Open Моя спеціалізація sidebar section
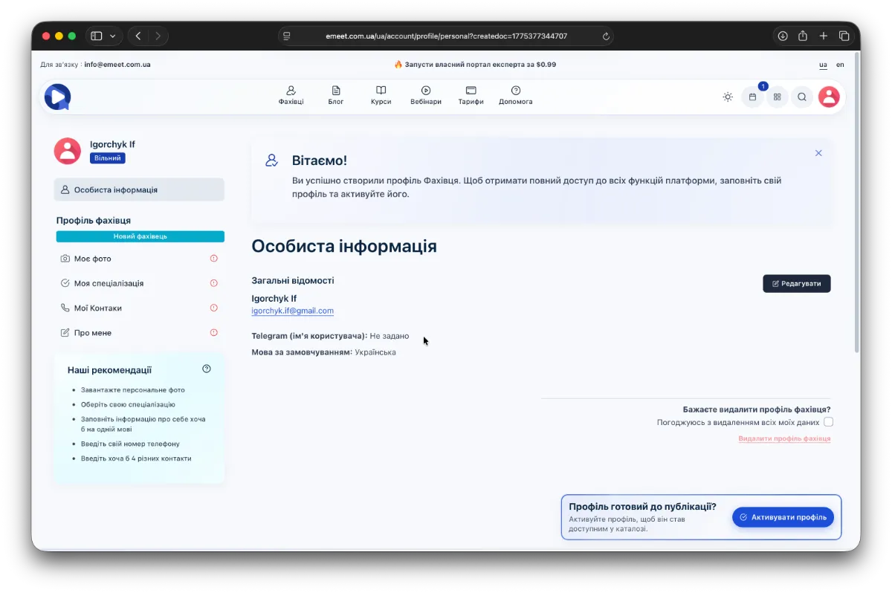 109,283
